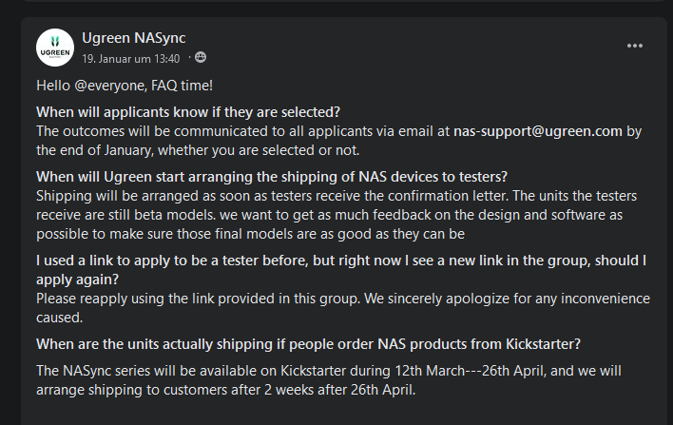Click the @everyone mention in the greeting

pos(109,86)
